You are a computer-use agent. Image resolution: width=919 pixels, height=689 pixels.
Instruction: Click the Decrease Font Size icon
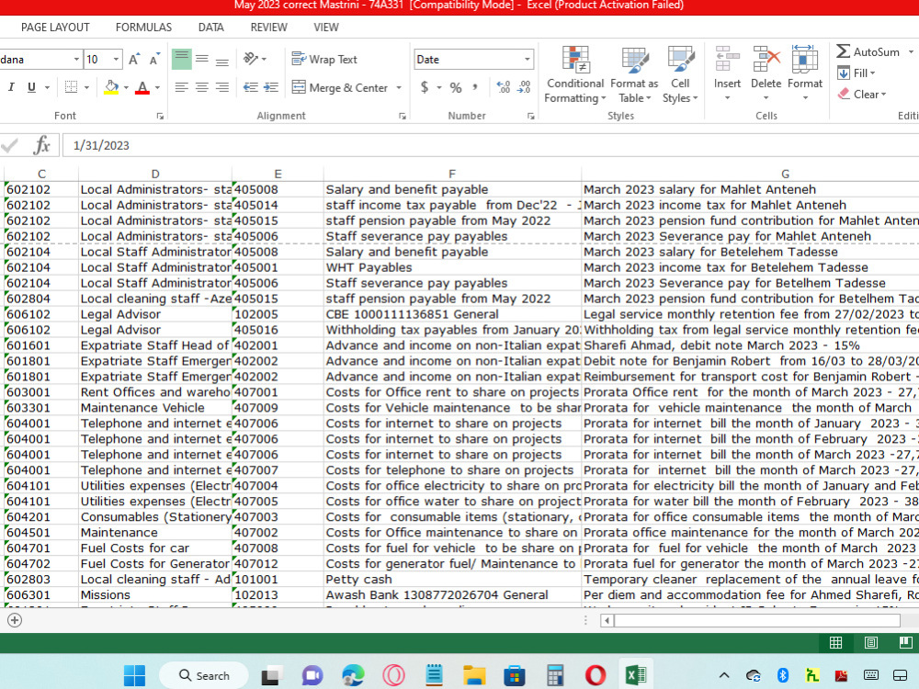click(154, 59)
